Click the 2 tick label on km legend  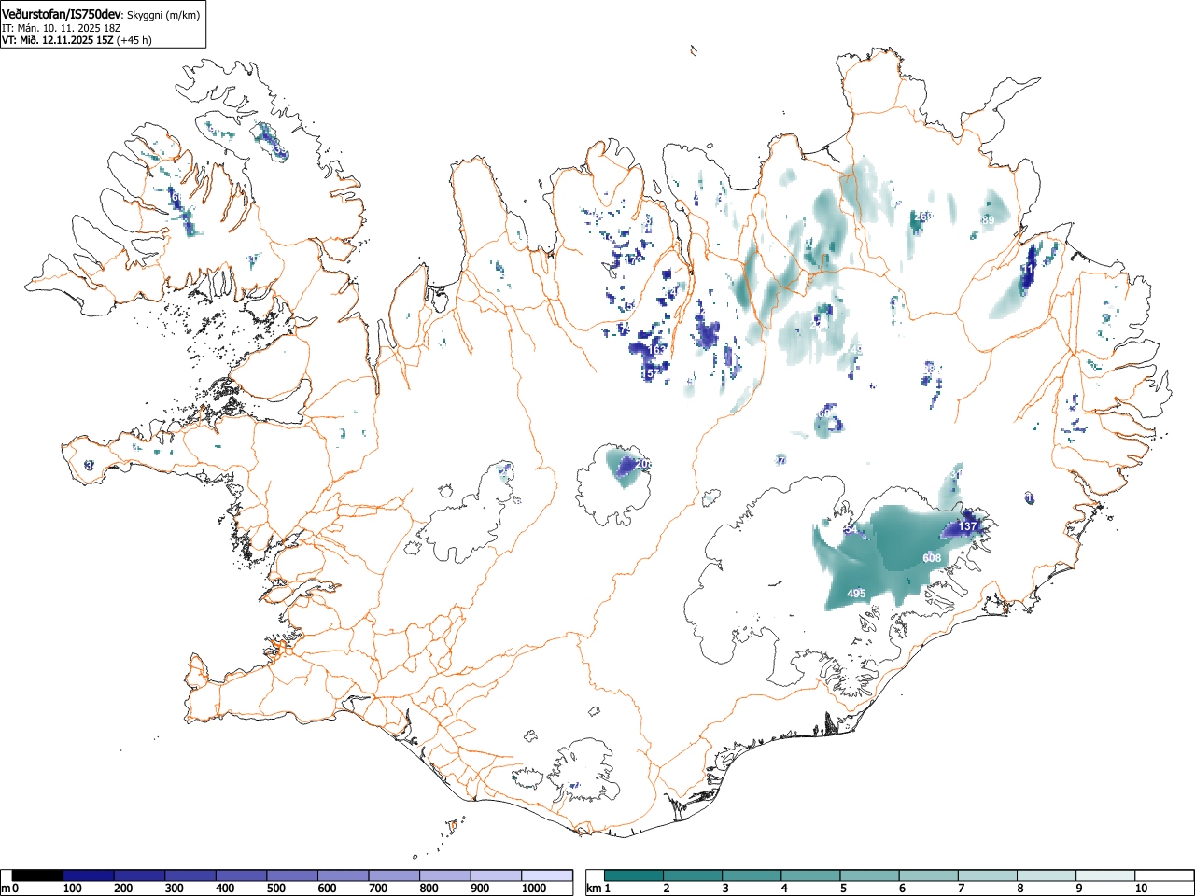(666, 889)
